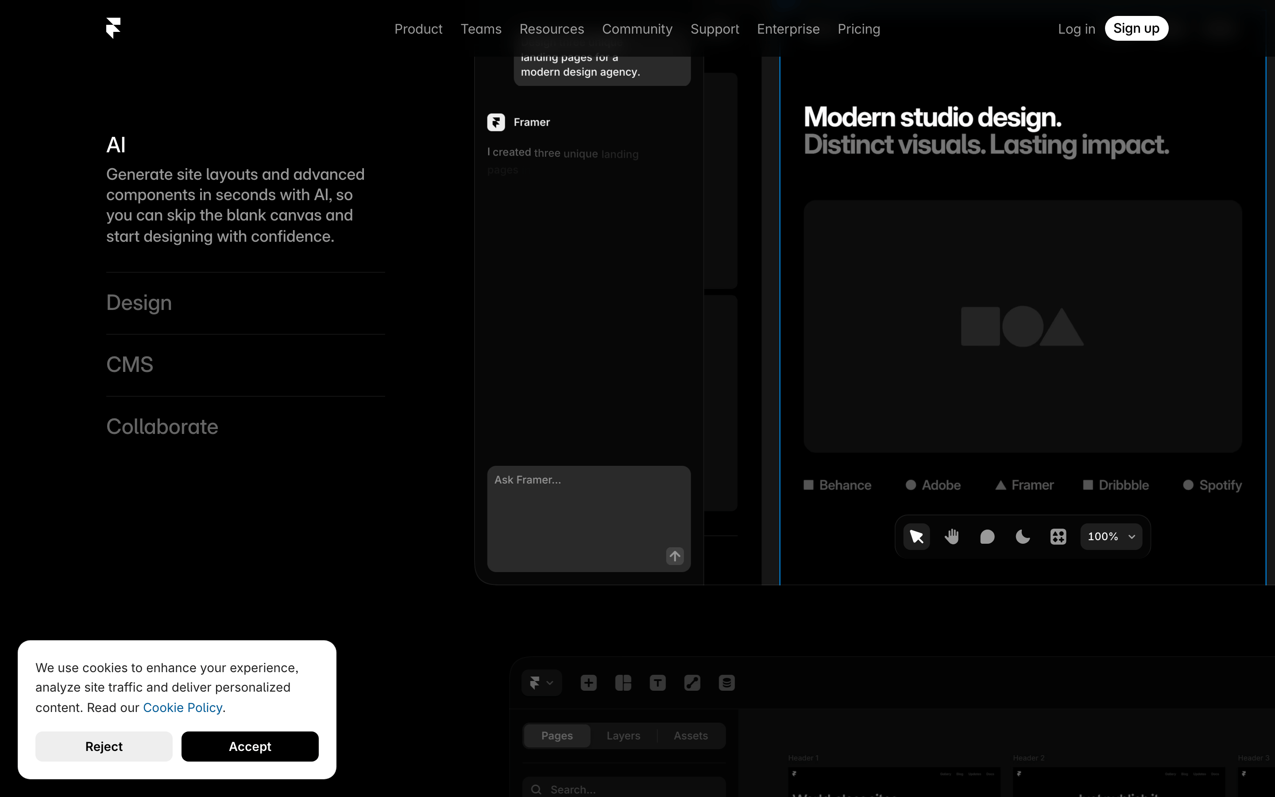Click the Dribbble square logo icon

[1087, 485]
